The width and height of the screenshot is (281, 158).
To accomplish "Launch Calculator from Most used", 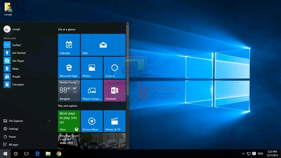I will [x=27, y=84].
